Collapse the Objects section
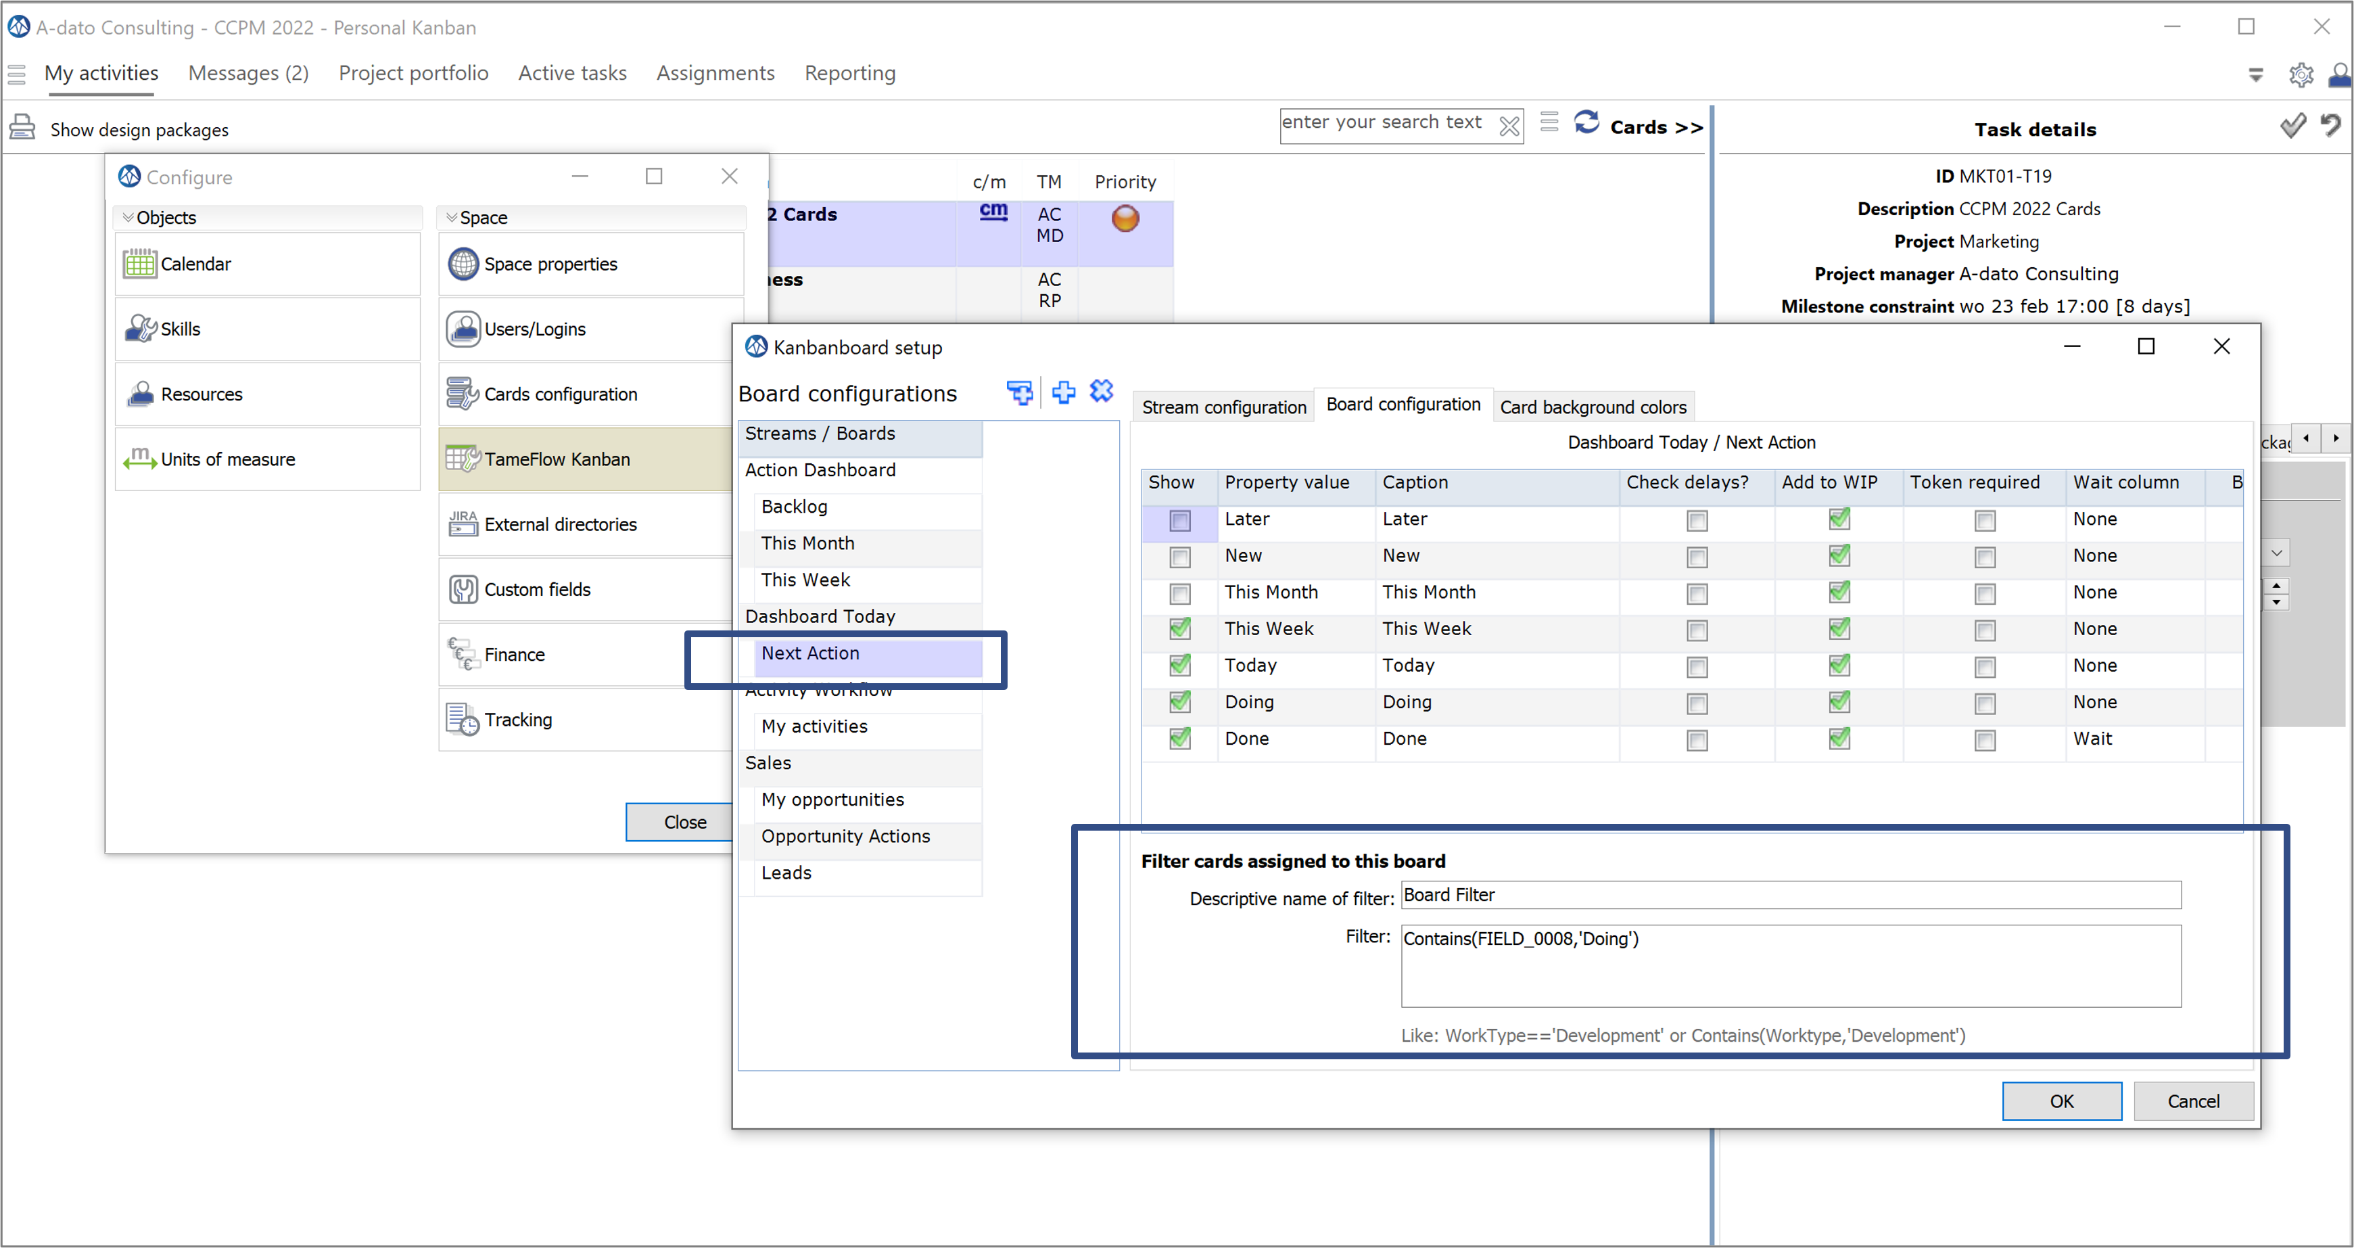This screenshot has height=1248, width=2354. 128,218
